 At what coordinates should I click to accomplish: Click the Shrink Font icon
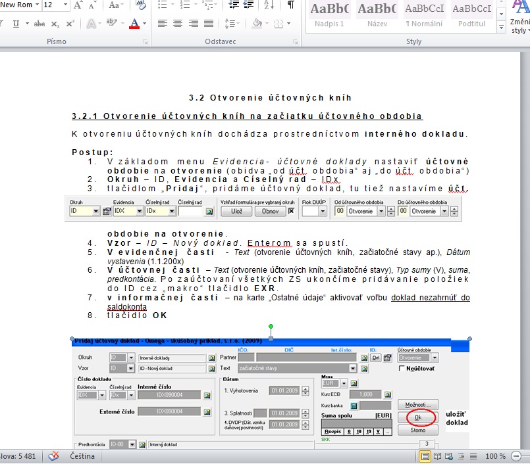(92, 5)
